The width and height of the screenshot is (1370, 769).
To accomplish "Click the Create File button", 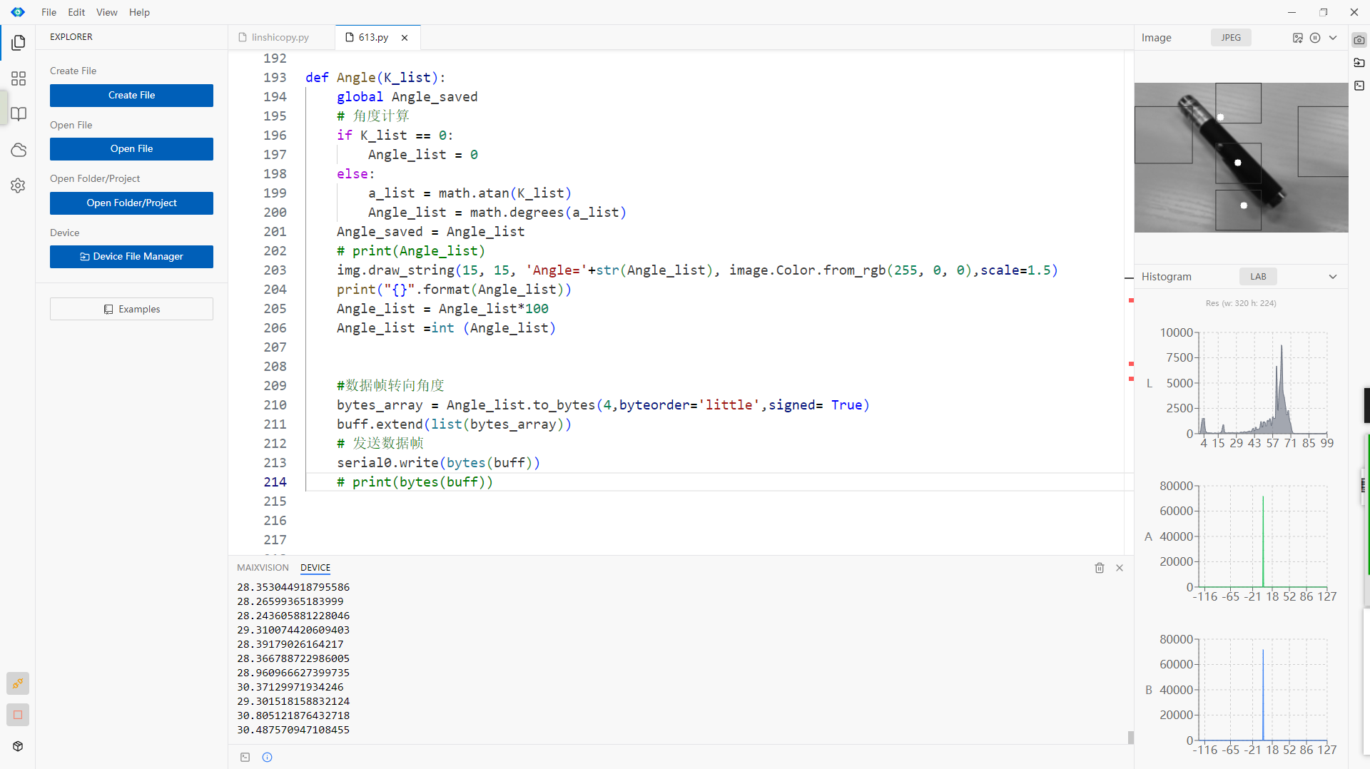I will (131, 96).
